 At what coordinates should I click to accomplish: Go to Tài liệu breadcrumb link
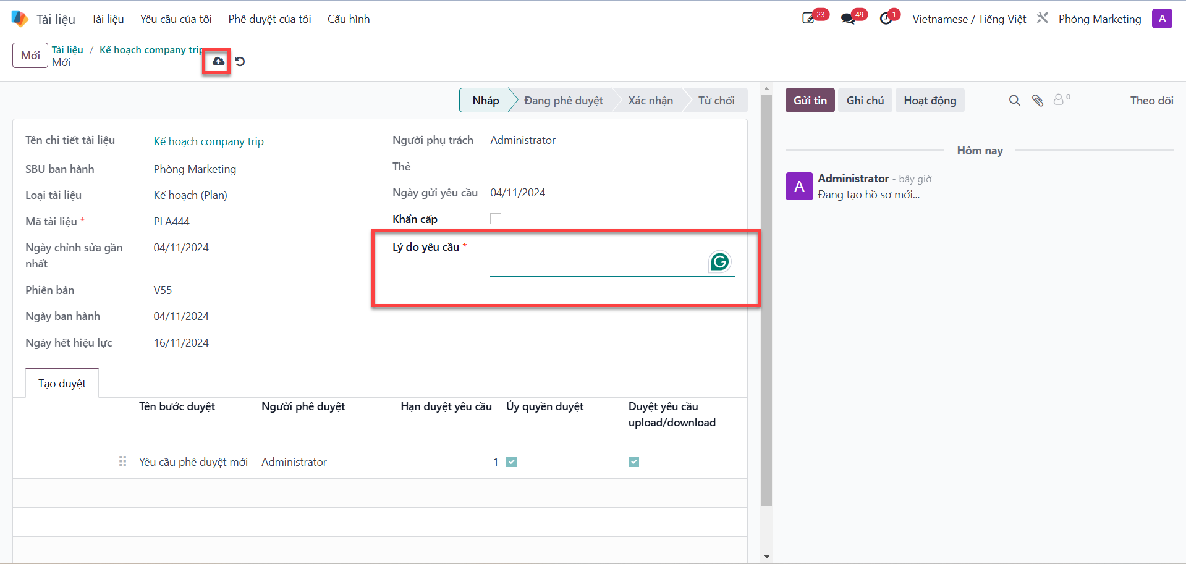(67, 49)
